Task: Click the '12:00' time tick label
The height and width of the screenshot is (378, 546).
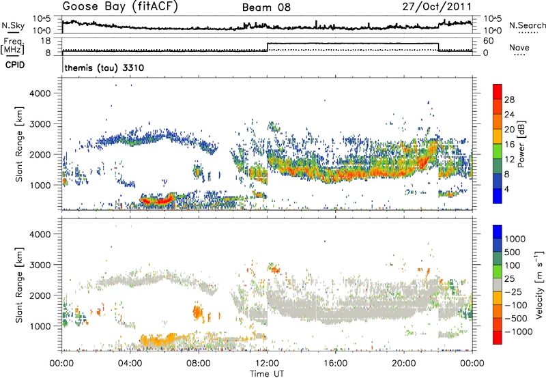Action: pos(267,364)
